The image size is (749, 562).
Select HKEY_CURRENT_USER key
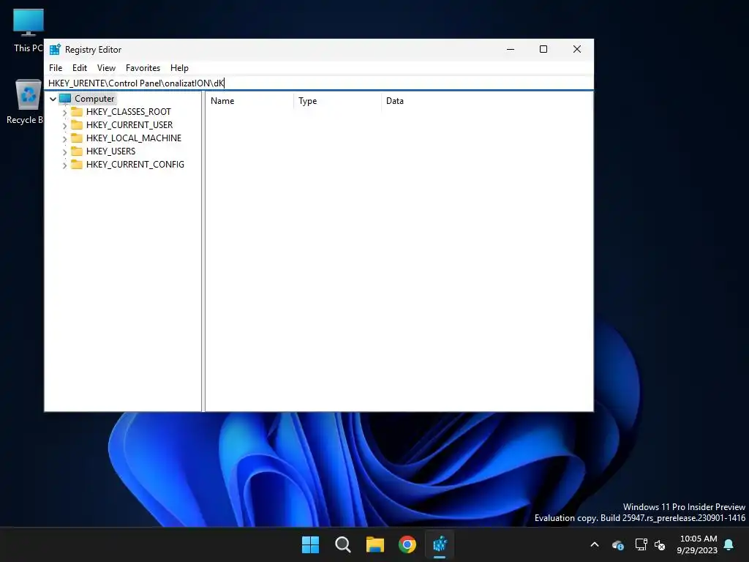click(129, 124)
